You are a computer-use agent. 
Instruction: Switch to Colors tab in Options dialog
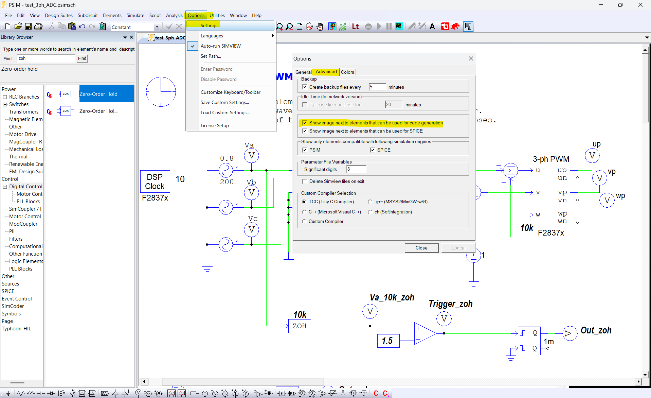[x=347, y=72]
